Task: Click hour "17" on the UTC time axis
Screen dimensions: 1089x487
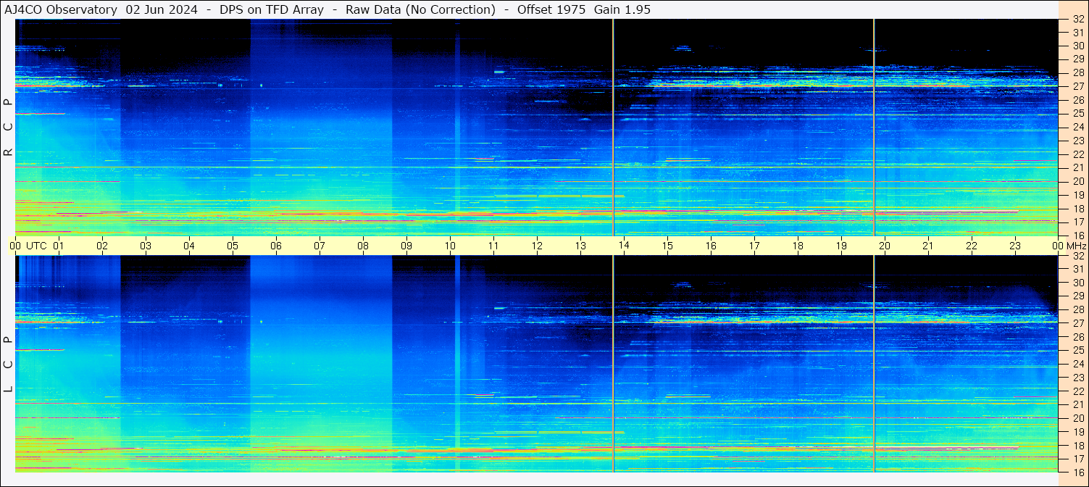Action: pos(754,246)
